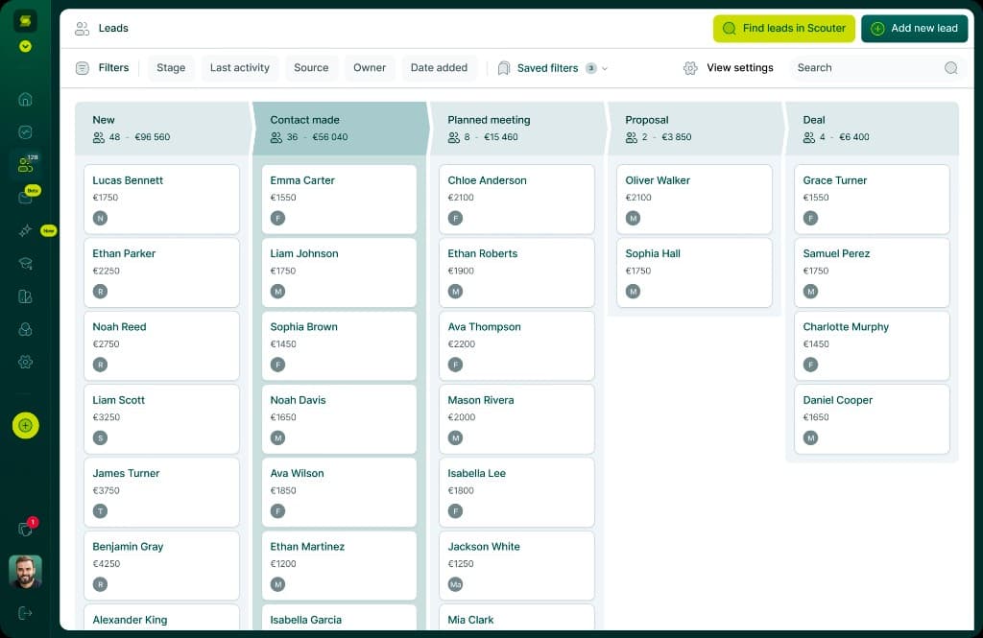The image size is (983, 638).
Task: Open the N owner avatar on the Lucas Bennett card
Action: click(100, 218)
